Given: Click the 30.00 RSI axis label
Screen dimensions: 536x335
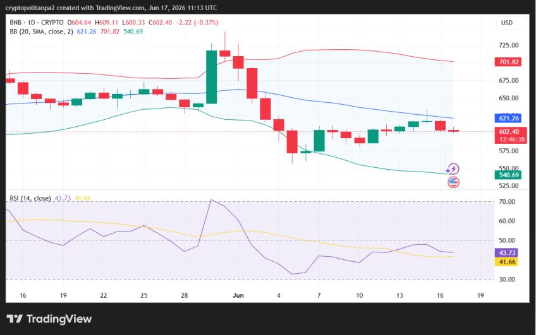Looking at the screenshot, I should (x=507, y=279).
